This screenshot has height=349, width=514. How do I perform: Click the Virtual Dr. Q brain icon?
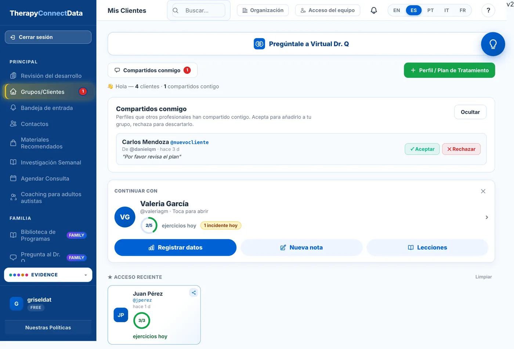pyautogui.click(x=260, y=44)
